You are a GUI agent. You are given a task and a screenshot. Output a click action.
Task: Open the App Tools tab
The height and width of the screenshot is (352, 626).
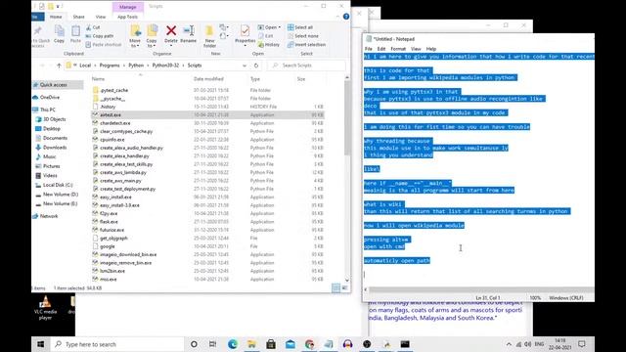[128, 17]
